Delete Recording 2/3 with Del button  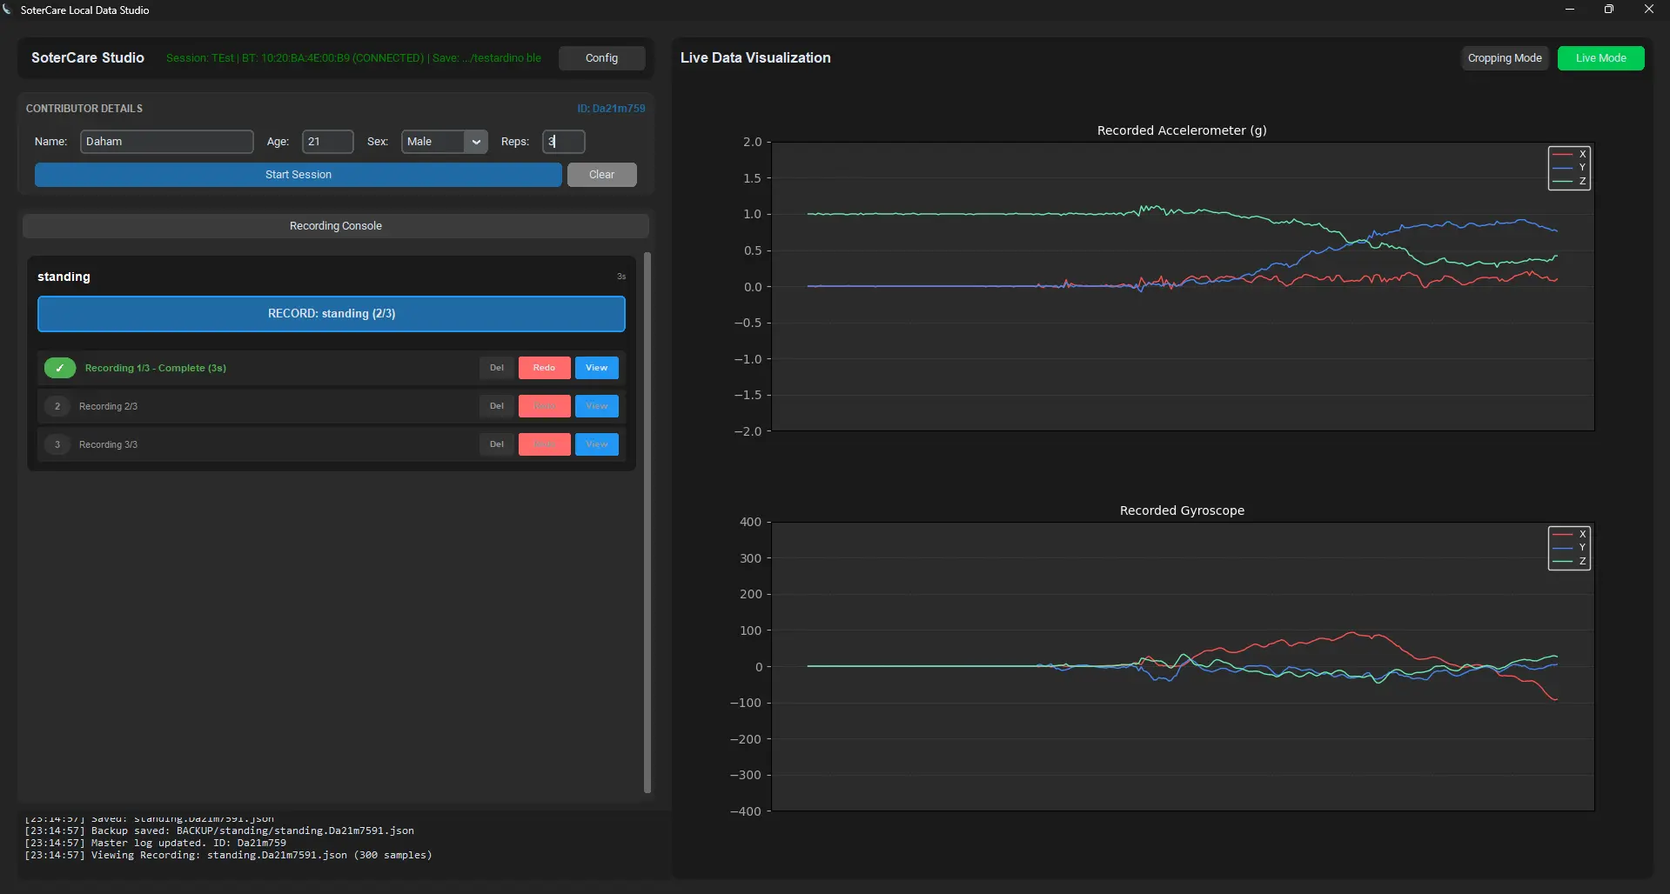point(496,406)
